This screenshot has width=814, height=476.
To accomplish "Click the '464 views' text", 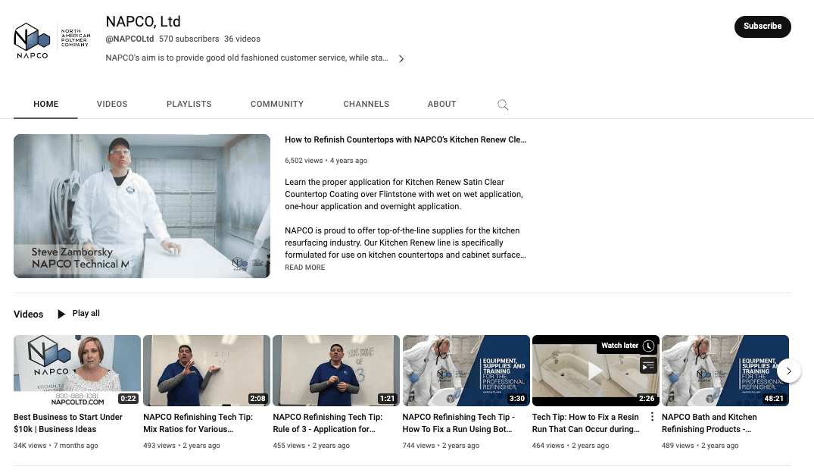I will (548, 446).
